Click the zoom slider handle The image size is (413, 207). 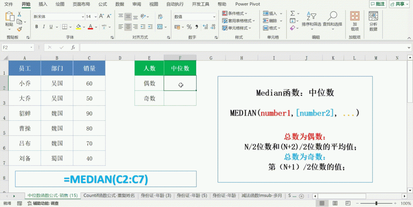click(376, 203)
